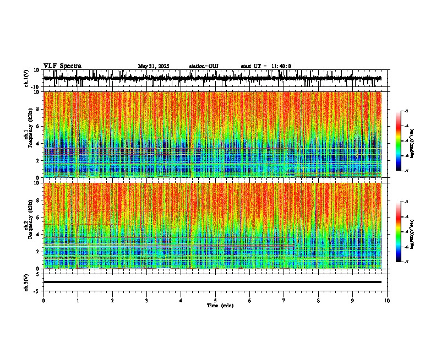The width and height of the screenshot is (436, 337).
Task: Click the "-7" label on ch.2 color bar
Action: coord(406,262)
